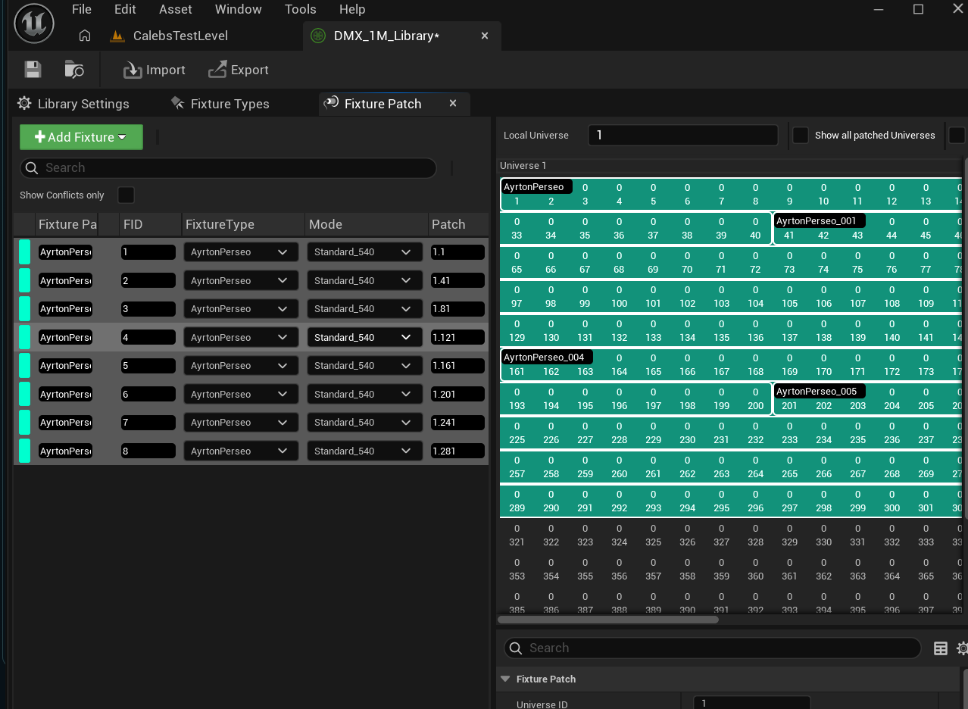Click the color swatch of FID 8 row
This screenshot has width=968, height=709.
pos(25,451)
